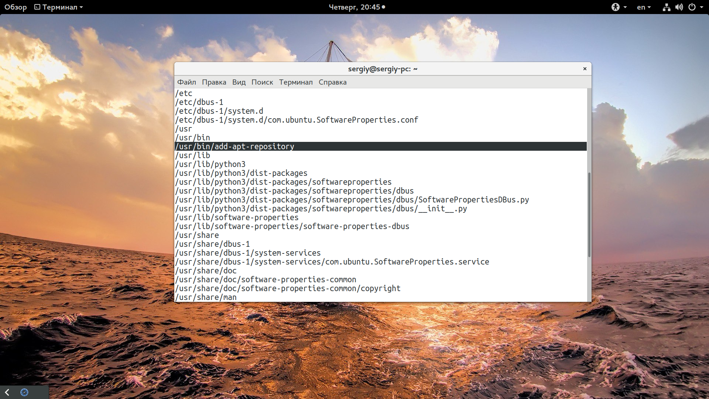
Task: Click the line /usr/share/doc/software-properties-common
Action: pos(266,279)
